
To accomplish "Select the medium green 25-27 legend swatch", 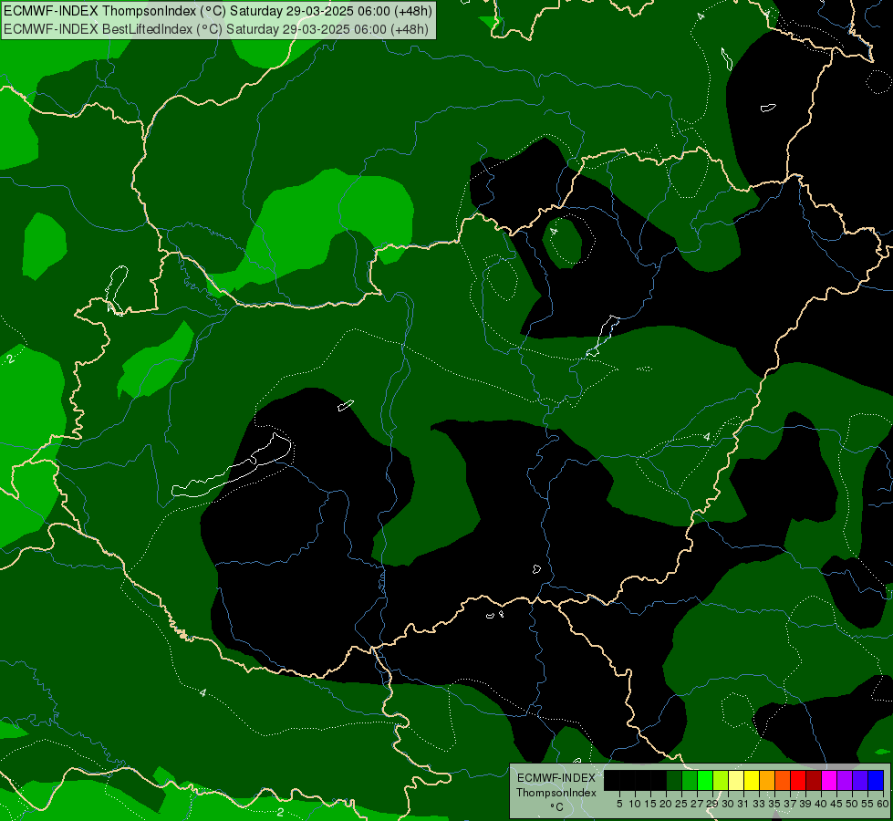I will (x=690, y=780).
